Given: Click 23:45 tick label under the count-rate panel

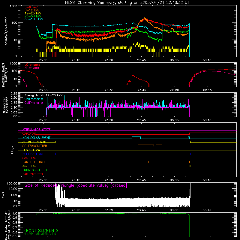Looking at the screenshot, I should 141,60.
